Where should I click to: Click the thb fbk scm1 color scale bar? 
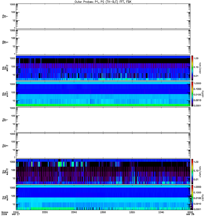pyautogui.click(x=192, y=94)
